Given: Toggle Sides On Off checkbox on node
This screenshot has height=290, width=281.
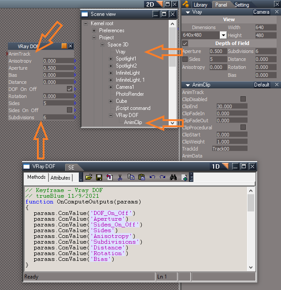Looking at the screenshot, I should [x=70, y=110].
